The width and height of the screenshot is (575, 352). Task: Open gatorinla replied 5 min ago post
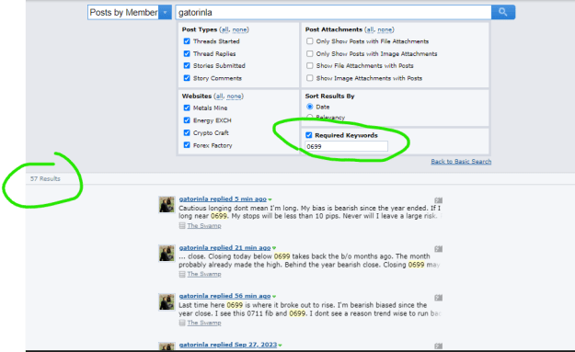tap(223, 199)
